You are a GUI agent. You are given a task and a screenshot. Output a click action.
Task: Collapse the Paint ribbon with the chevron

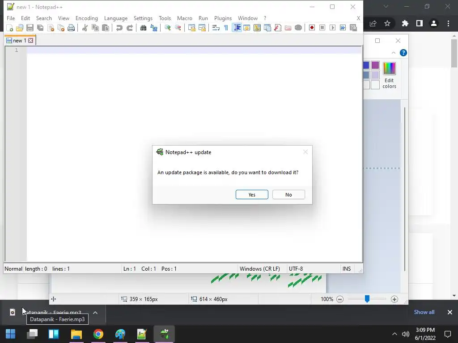394,53
